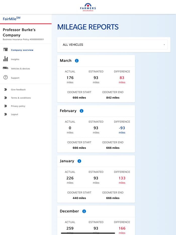Screen dimensions: 176x235
Task: Click Logout in the sidebar
Action: [15, 114]
